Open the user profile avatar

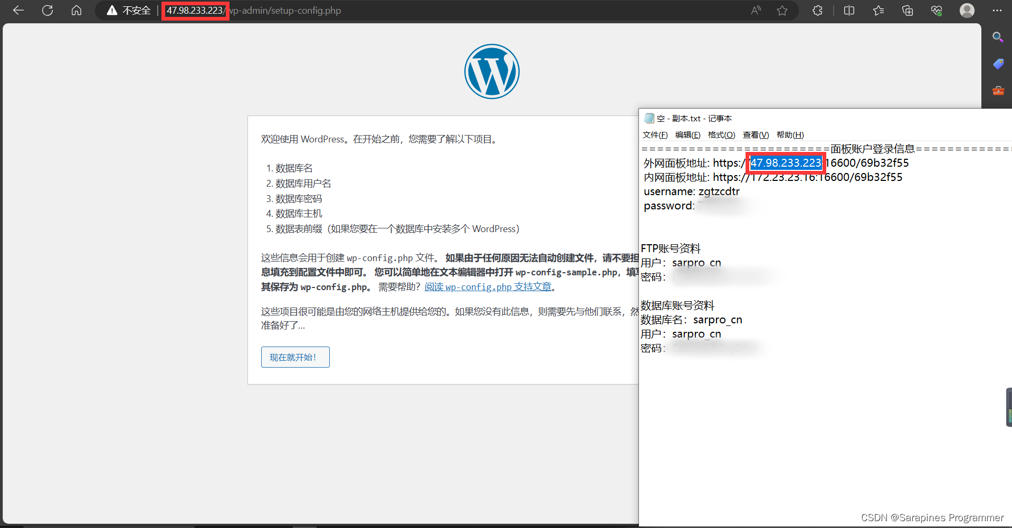(967, 11)
